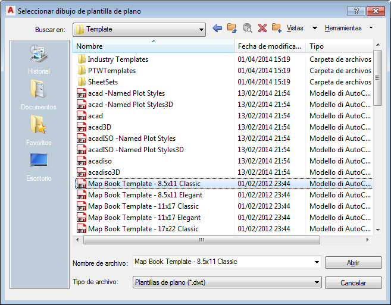Sort by the Tipo column header

click(339, 46)
